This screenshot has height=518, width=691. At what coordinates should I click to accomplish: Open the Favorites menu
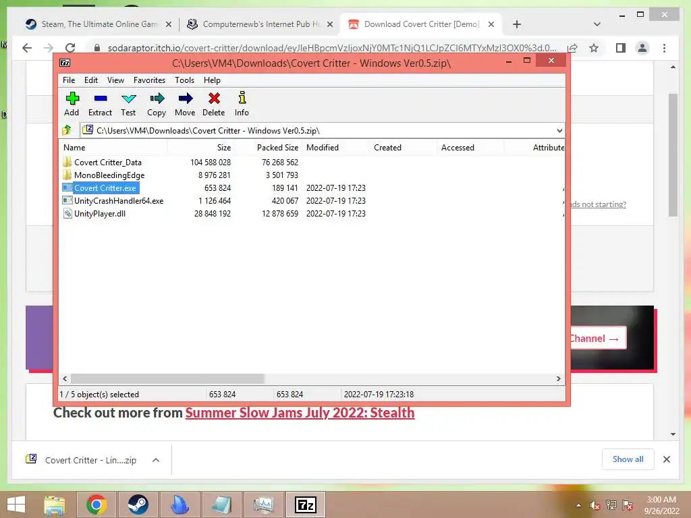pyautogui.click(x=149, y=80)
